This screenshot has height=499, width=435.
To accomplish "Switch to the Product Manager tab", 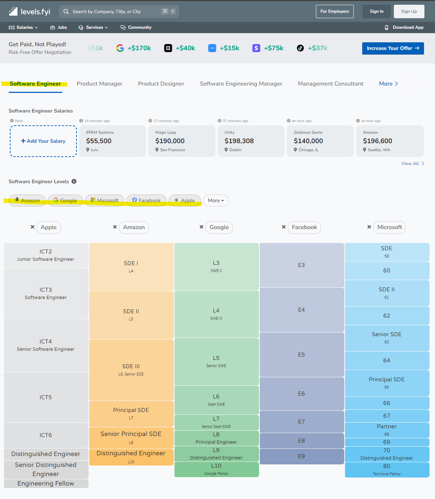I will tap(99, 84).
